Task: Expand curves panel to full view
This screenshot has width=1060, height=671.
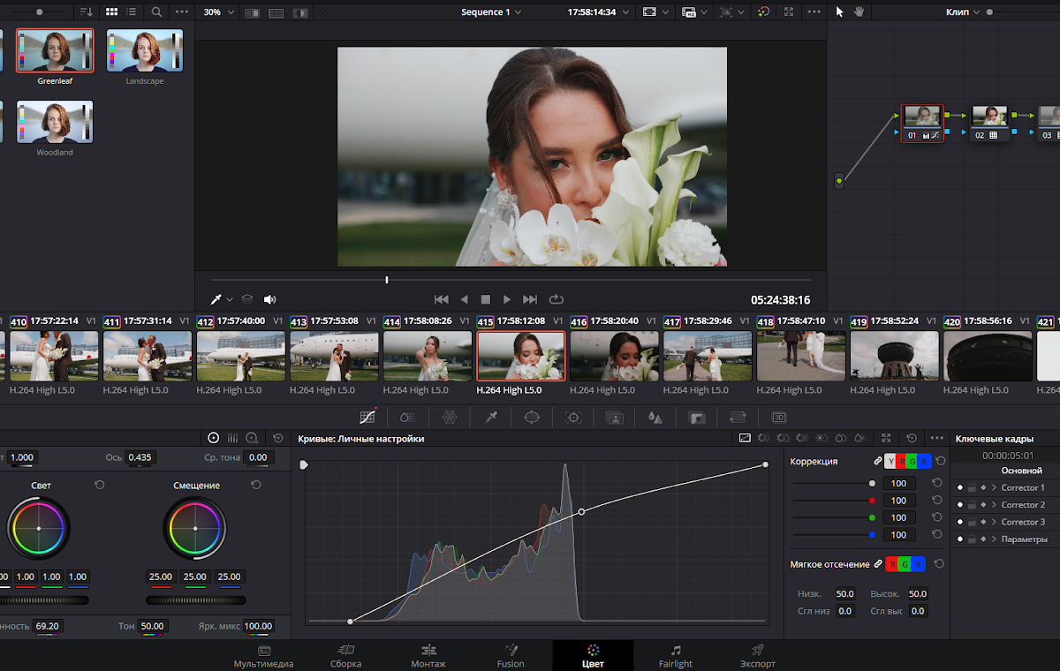Action: 887,438
